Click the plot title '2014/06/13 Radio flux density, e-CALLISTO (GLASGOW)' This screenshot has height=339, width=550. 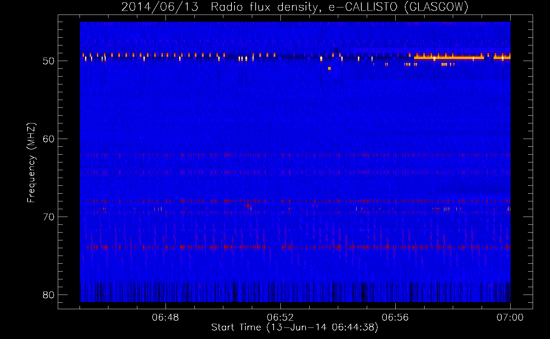(295, 7)
